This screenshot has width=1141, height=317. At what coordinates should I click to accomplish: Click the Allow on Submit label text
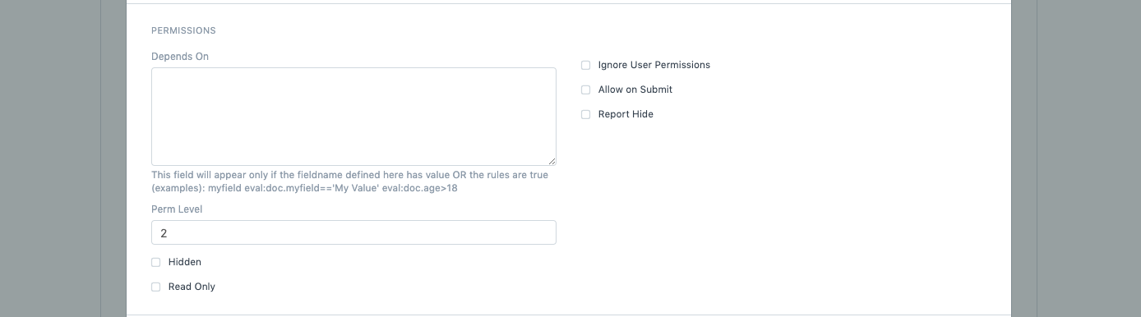(x=635, y=90)
